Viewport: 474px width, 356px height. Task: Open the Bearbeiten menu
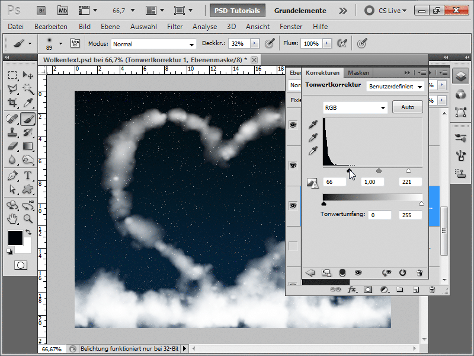point(51,27)
